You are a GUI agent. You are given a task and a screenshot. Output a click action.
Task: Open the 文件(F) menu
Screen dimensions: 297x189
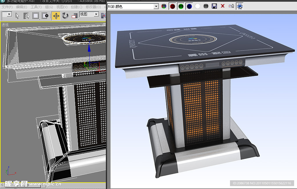click(7, 7)
